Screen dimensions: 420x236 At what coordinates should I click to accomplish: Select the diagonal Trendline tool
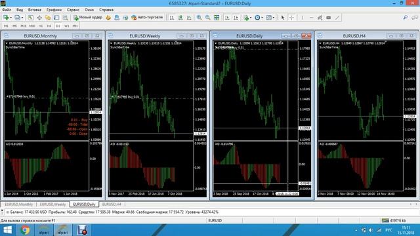tap(337, 18)
